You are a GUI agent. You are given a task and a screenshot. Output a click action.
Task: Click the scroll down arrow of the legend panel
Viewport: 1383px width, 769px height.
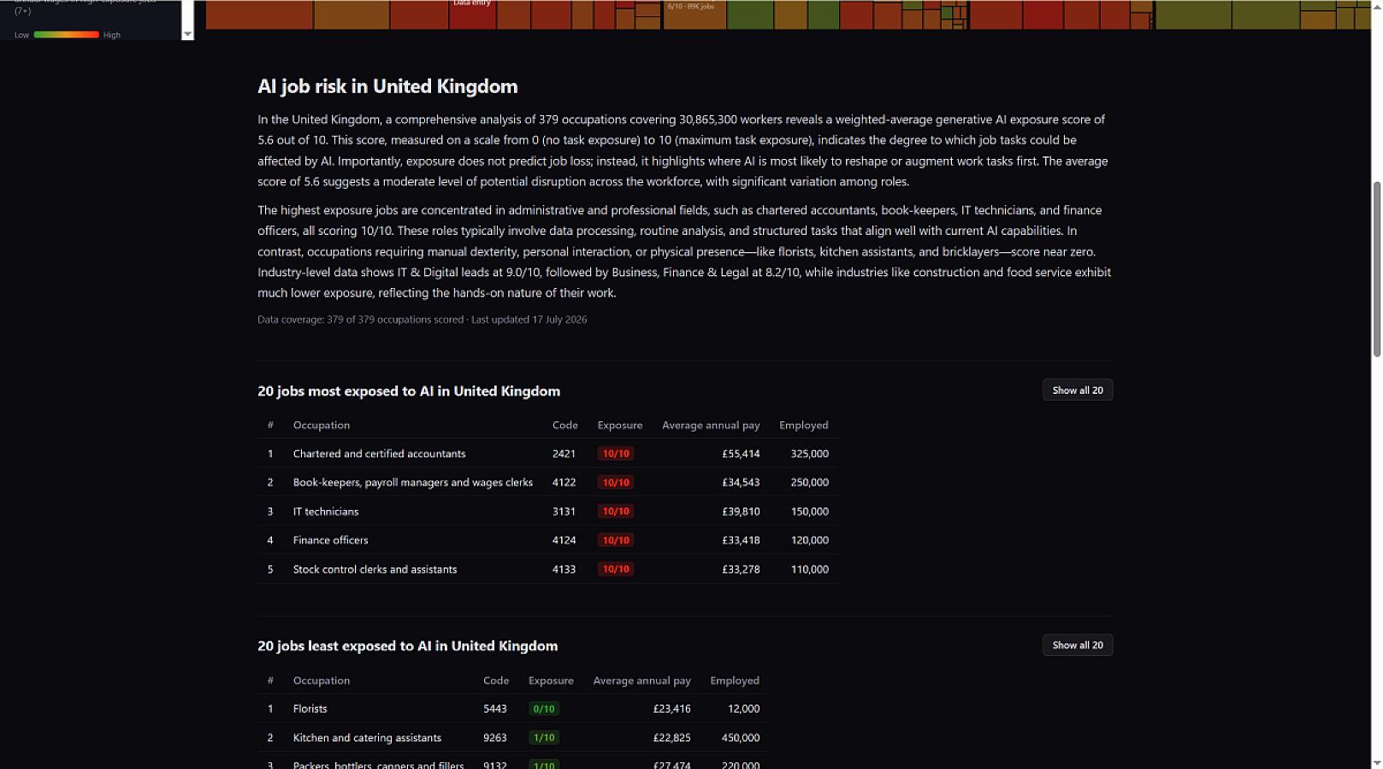click(x=187, y=35)
